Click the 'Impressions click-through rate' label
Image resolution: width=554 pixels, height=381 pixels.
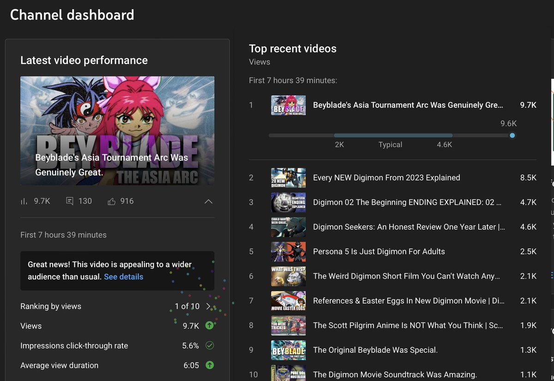[x=74, y=346]
